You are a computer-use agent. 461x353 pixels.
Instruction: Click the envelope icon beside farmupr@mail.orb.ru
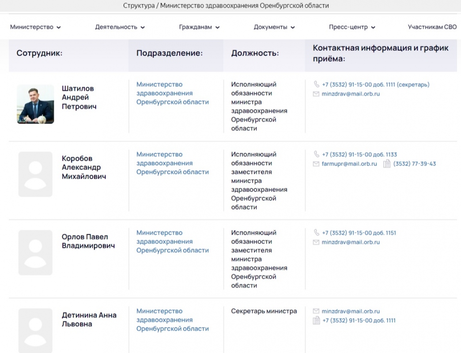(x=316, y=164)
